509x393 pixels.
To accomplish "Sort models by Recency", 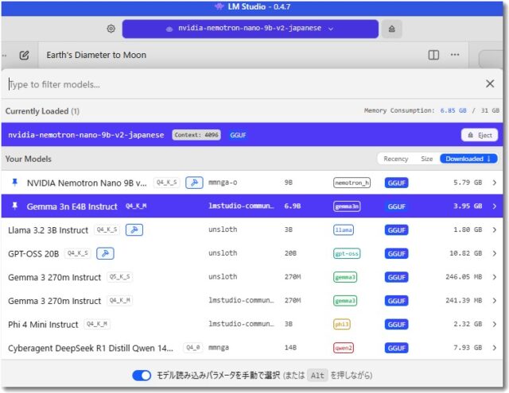I will (x=396, y=159).
